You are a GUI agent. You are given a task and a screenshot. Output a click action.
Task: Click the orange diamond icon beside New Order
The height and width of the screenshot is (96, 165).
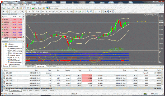coord(44,8)
